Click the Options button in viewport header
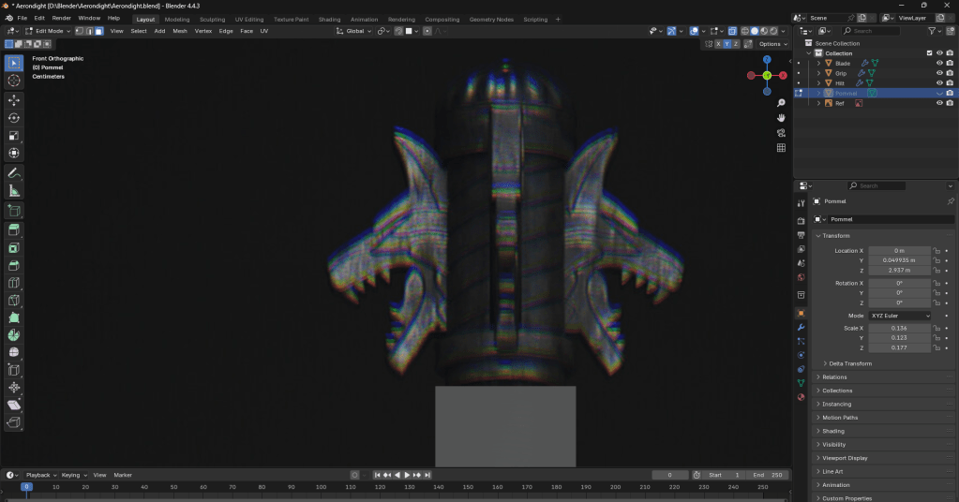This screenshot has height=502, width=959. coord(772,44)
